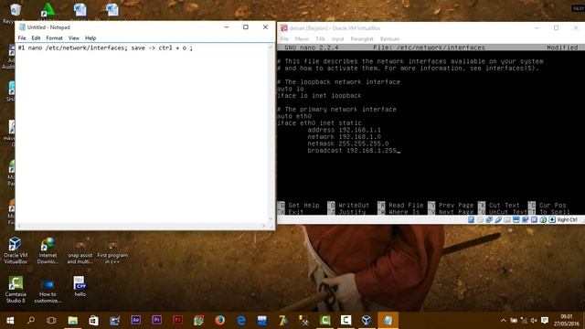Open Camtasia Studio 8 desktop shortcut
Screen dimensions: 585x329
click(16, 289)
